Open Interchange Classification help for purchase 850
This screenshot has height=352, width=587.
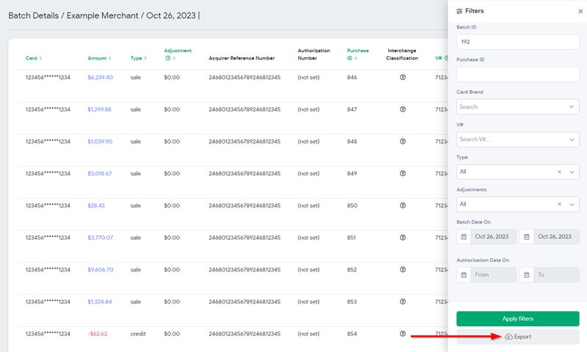click(x=402, y=205)
